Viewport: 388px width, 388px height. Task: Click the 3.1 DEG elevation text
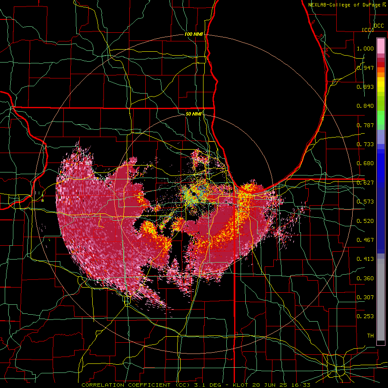click(209, 385)
